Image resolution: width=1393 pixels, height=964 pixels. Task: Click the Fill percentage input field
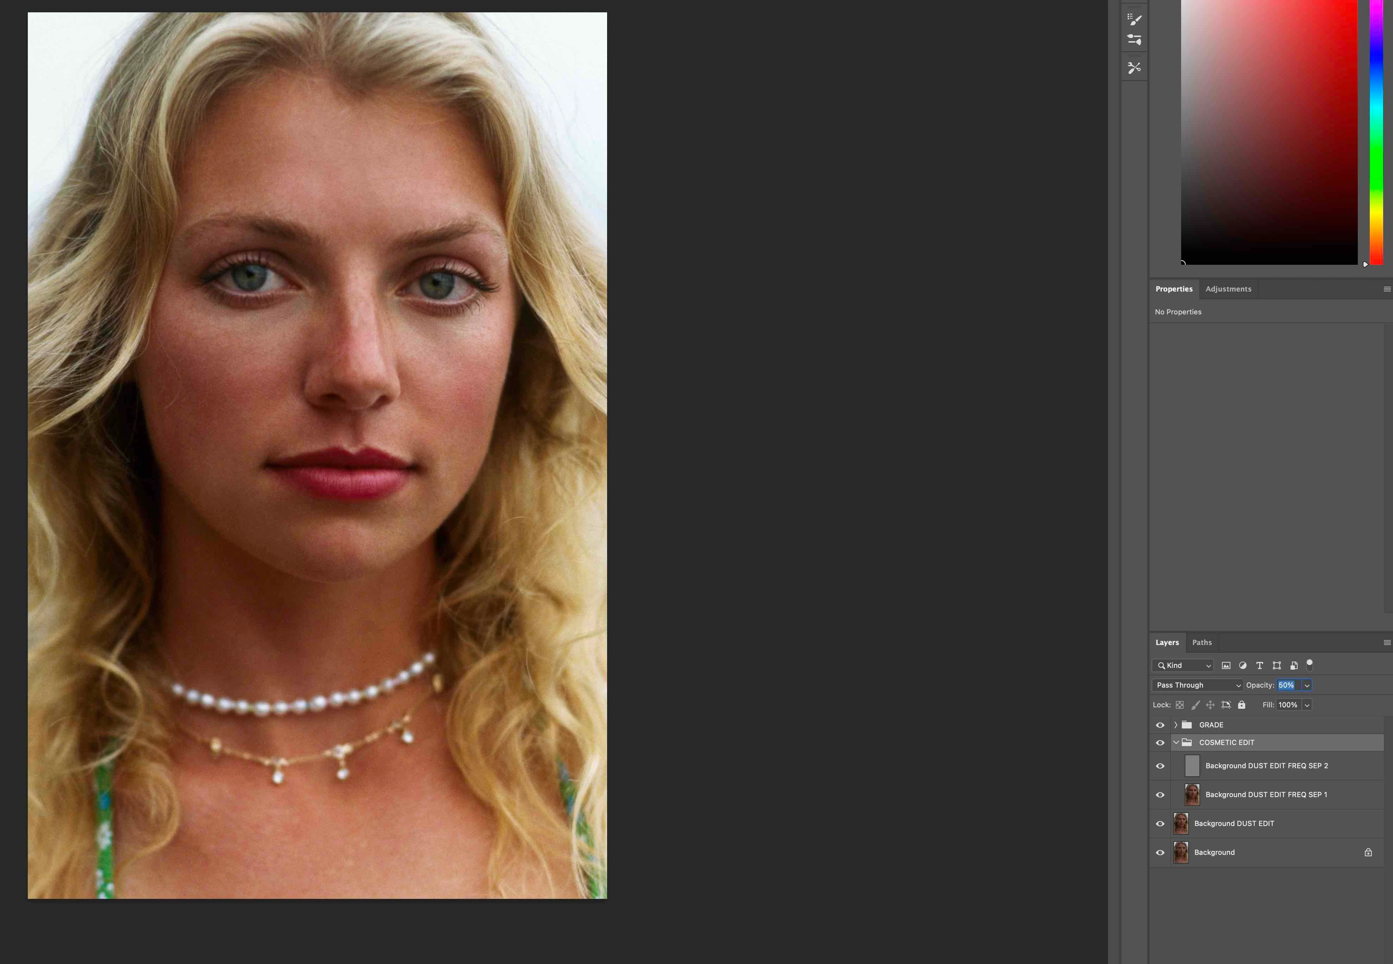click(1287, 705)
